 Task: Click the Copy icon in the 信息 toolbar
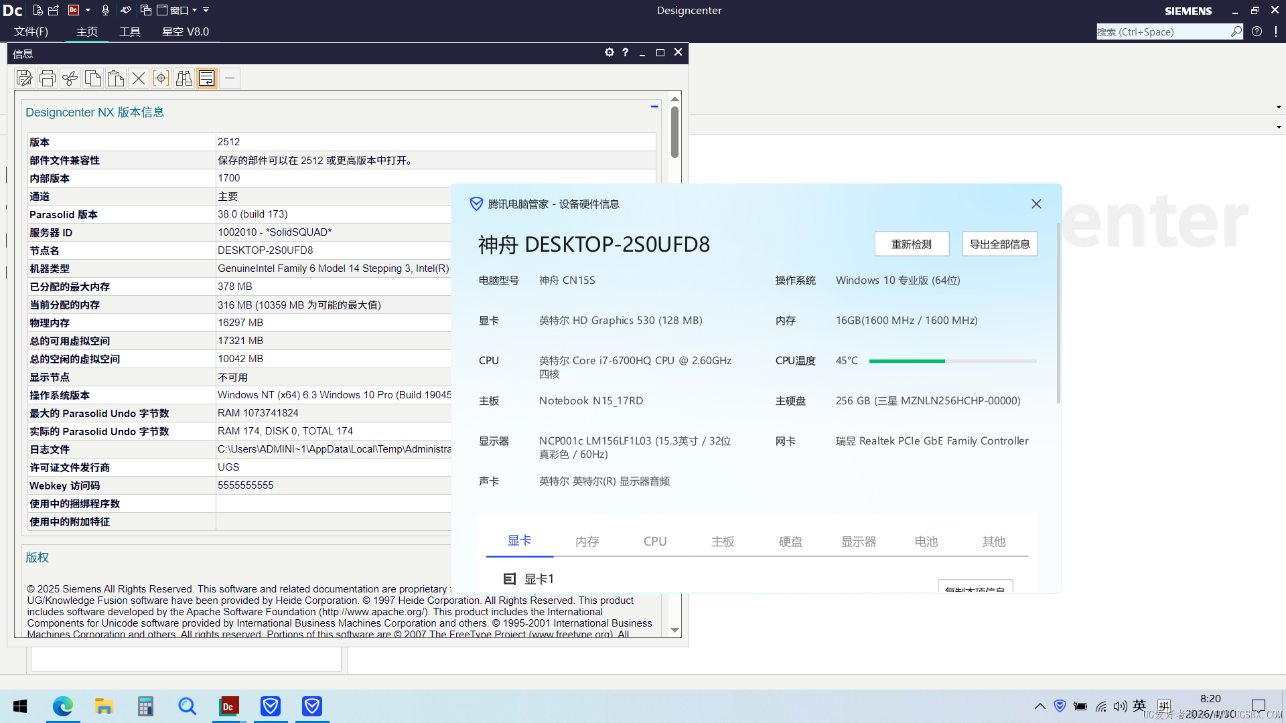[93, 78]
